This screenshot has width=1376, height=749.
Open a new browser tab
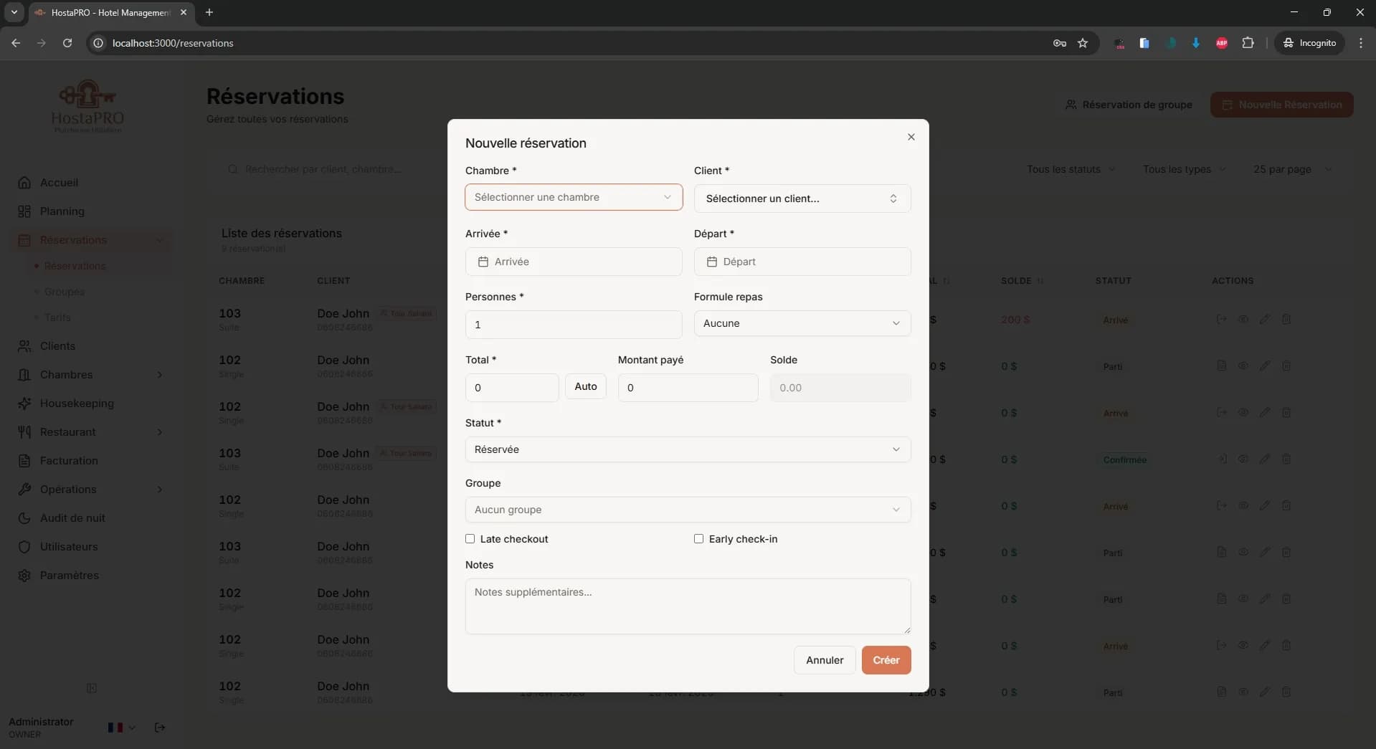[x=209, y=12]
